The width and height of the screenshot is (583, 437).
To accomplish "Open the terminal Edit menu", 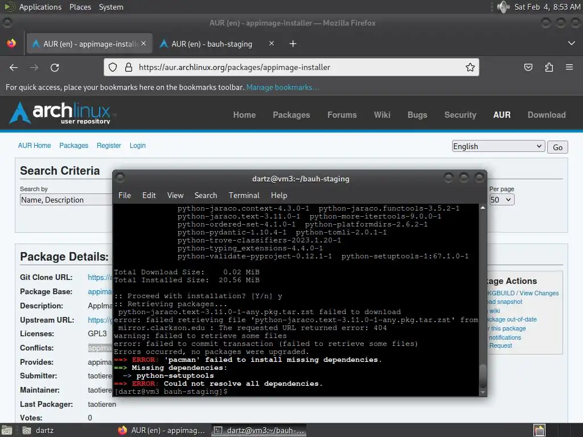I will 149,196.
